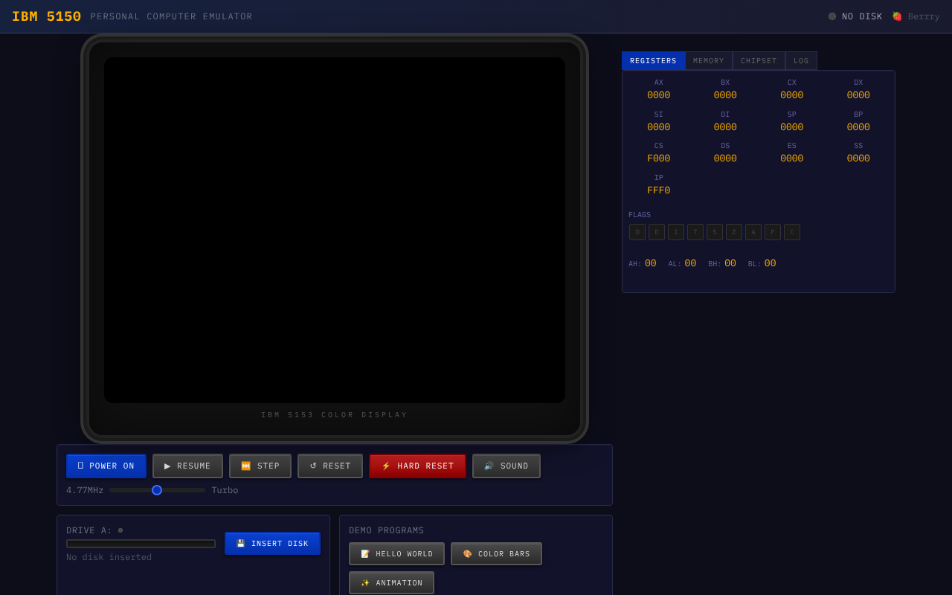Image resolution: width=952 pixels, height=595 pixels.
Task: Click the Insert Disk button
Action: [x=272, y=544]
